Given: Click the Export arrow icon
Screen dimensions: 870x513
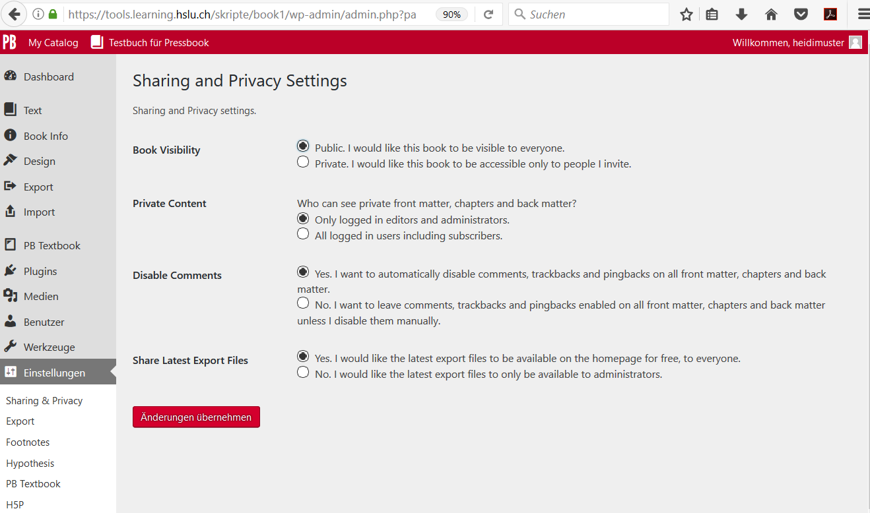Looking at the screenshot, I should pyautogui.click(x=10, y=186).
